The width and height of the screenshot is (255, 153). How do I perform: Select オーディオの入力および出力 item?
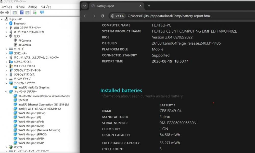pos(29,32)
